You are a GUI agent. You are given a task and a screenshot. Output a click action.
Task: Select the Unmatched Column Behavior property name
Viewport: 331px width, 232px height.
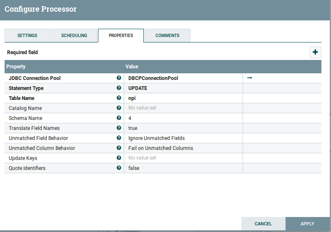(42, 148)
